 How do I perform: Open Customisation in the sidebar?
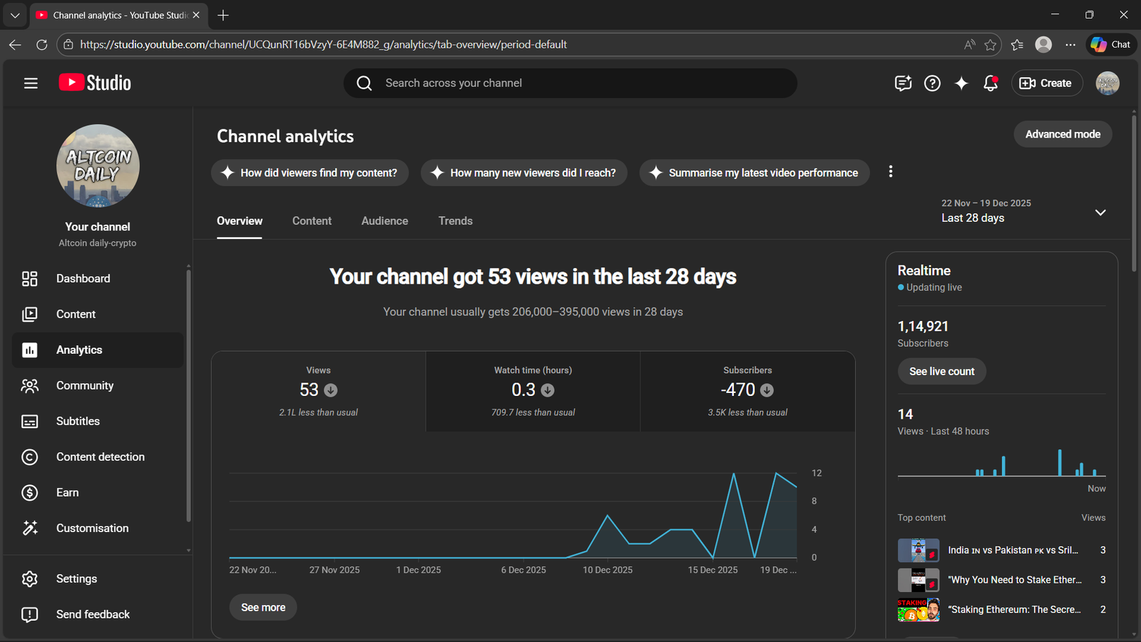(x=92, y=529)
